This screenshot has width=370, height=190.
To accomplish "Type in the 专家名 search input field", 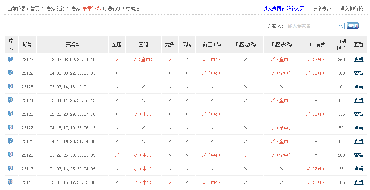I will [x=312, y=26].
